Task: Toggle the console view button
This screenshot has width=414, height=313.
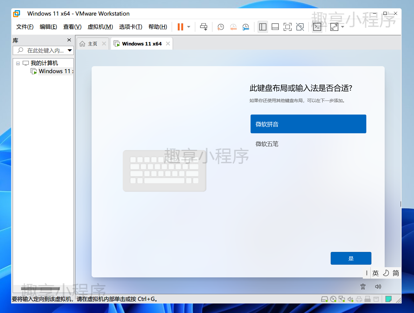Action: point(317,27)
